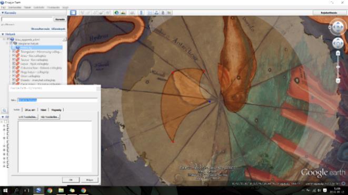348x195 pixels.
Task: Confirm the dialog with OK button
Action: pos(71,180)
